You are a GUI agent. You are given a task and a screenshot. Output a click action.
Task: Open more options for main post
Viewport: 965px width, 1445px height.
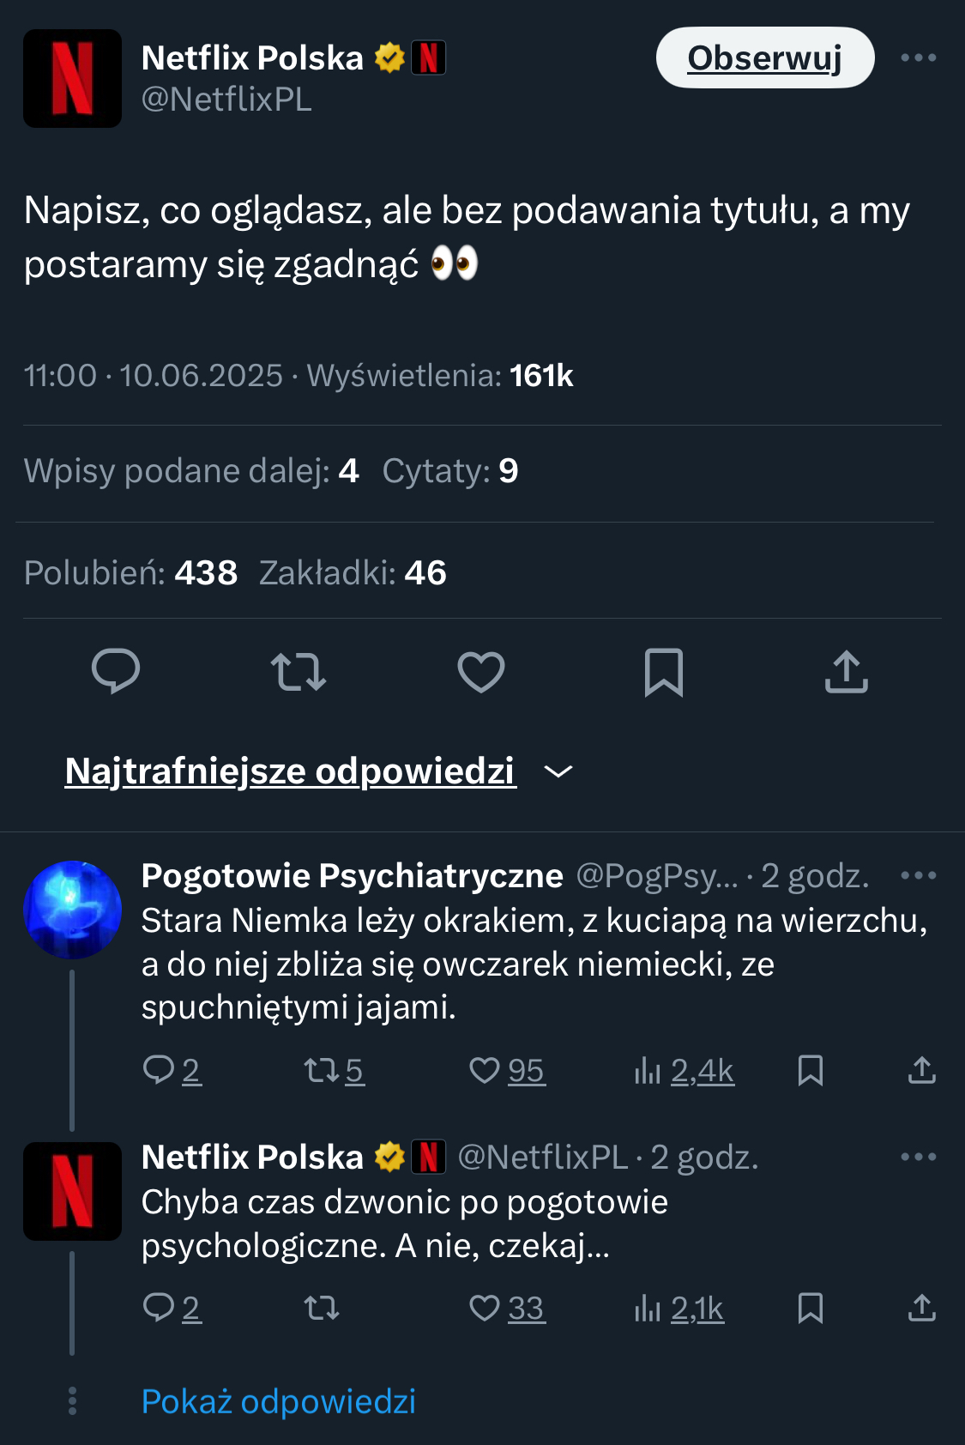tap(918, 57)
